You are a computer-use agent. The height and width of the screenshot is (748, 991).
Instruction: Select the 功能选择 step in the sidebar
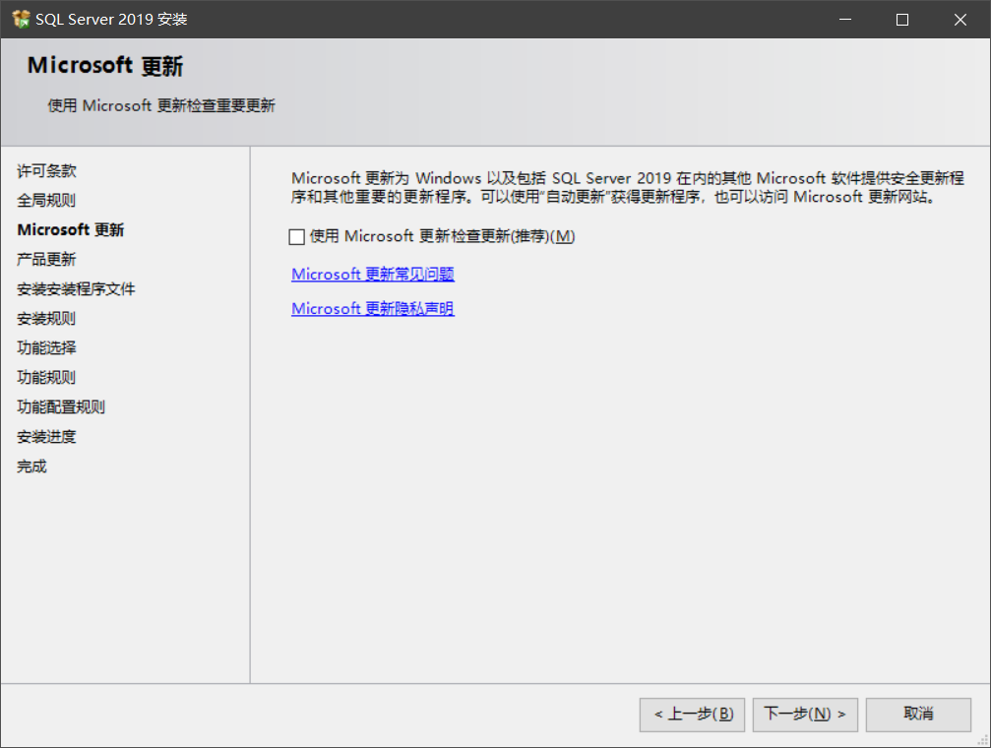(x=46, y=347)
